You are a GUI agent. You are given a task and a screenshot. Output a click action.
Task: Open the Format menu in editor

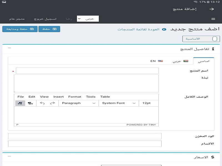(x=75, y=97)
